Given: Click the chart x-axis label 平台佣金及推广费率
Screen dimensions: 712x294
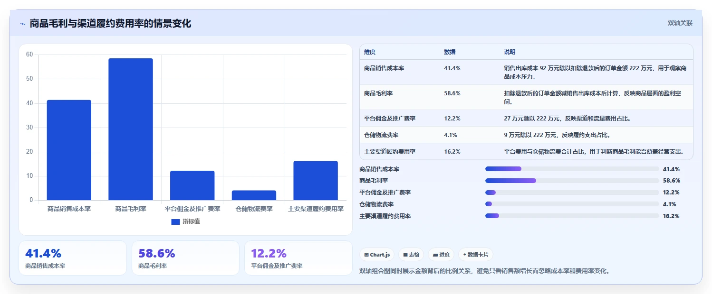Looking at the screenshot, I should point(192,209).
